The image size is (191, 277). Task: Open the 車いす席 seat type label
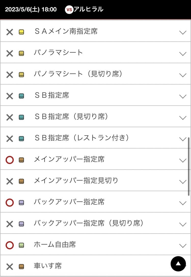tap(48, 266)
